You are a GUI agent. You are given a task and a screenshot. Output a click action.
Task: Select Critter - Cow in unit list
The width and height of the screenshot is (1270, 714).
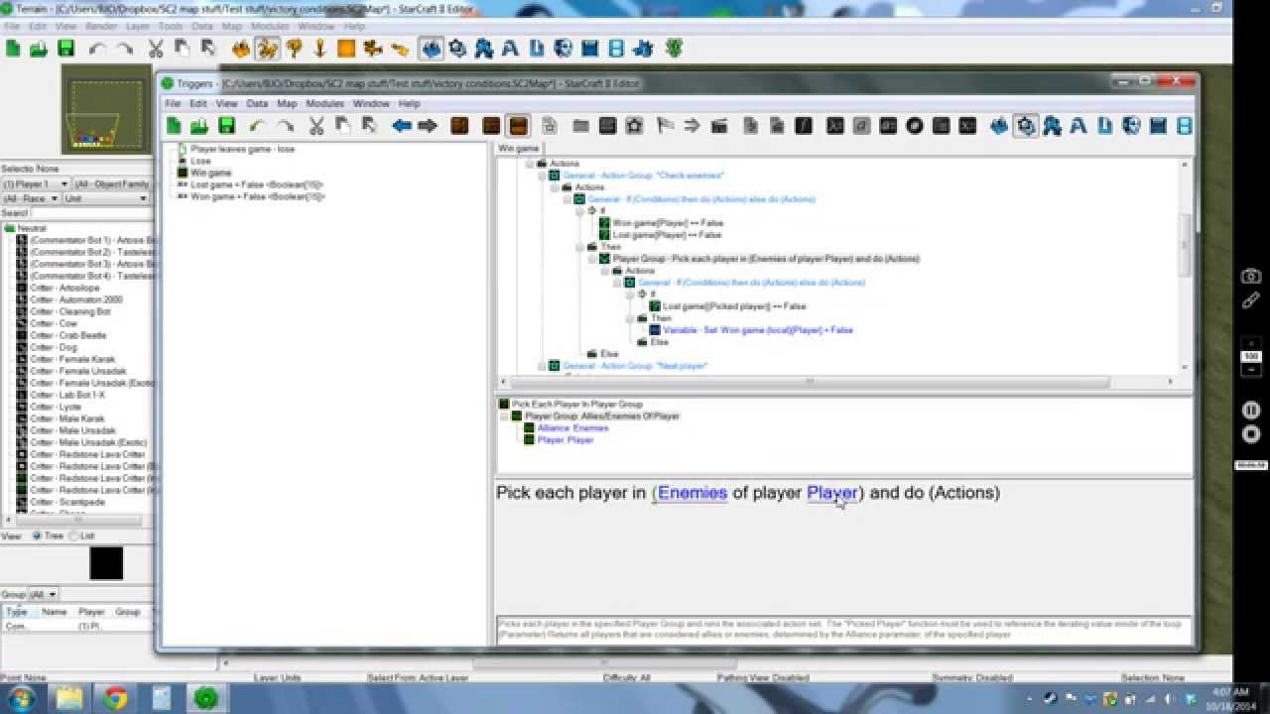(x=54, y=323)
